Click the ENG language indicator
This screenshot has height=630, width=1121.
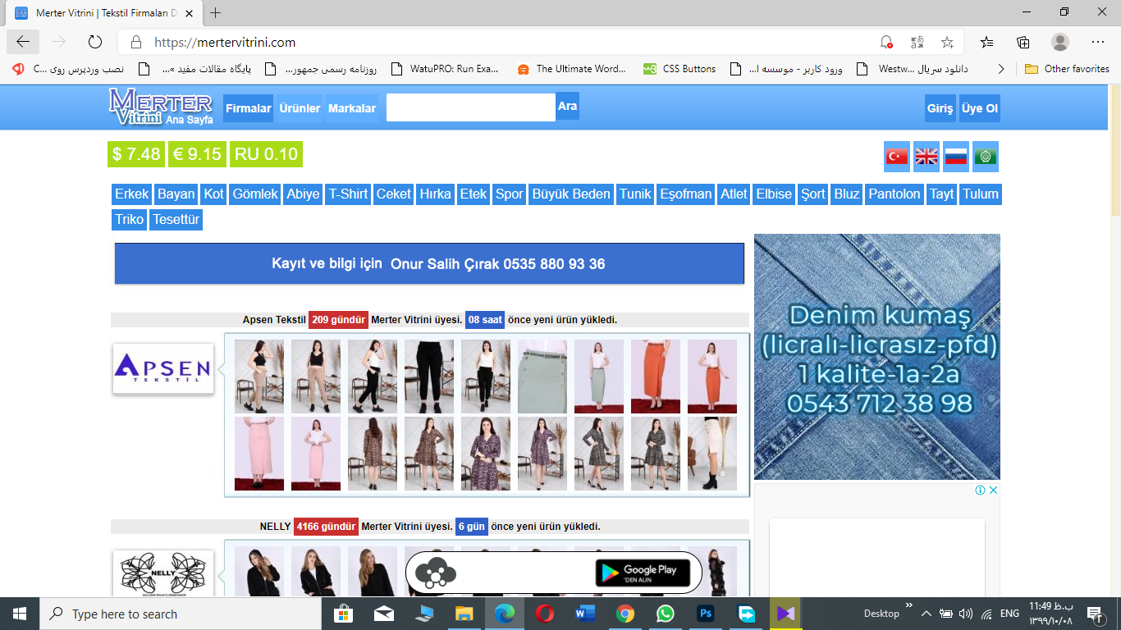point(1009,614)
